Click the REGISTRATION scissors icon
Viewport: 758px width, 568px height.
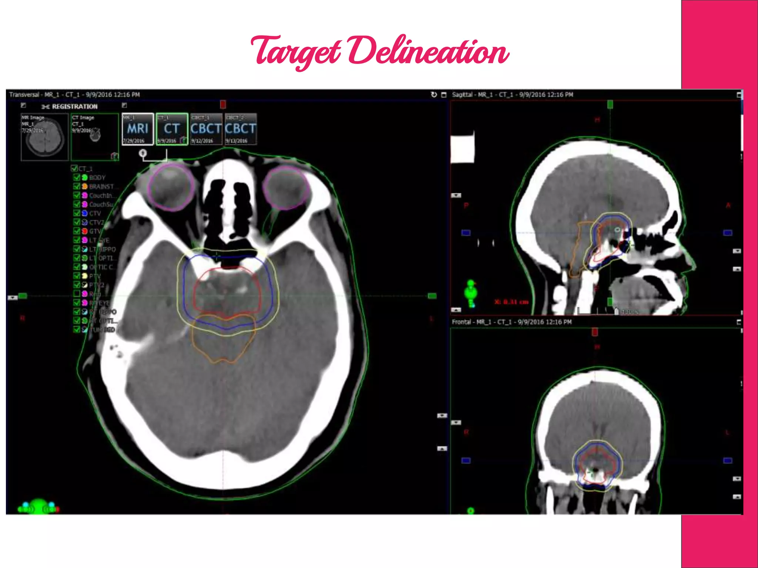tap(45, 106)
